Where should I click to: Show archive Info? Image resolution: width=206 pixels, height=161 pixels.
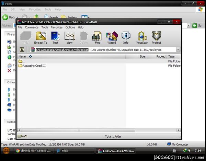(126, 38)
